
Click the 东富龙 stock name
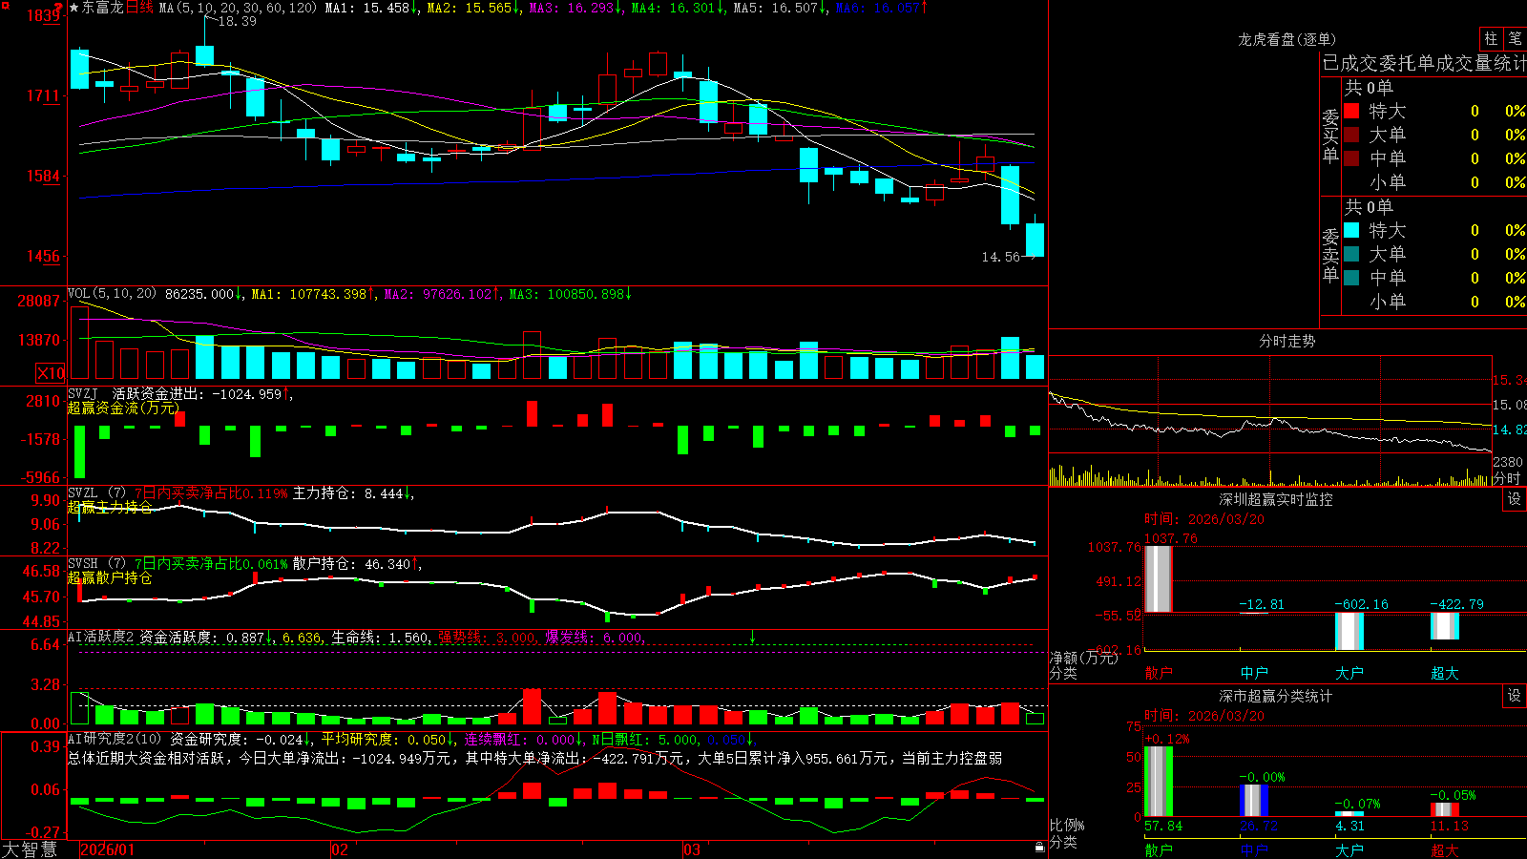tap(103, 8)
